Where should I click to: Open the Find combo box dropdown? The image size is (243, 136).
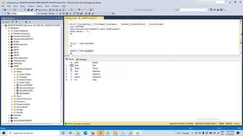207,10
